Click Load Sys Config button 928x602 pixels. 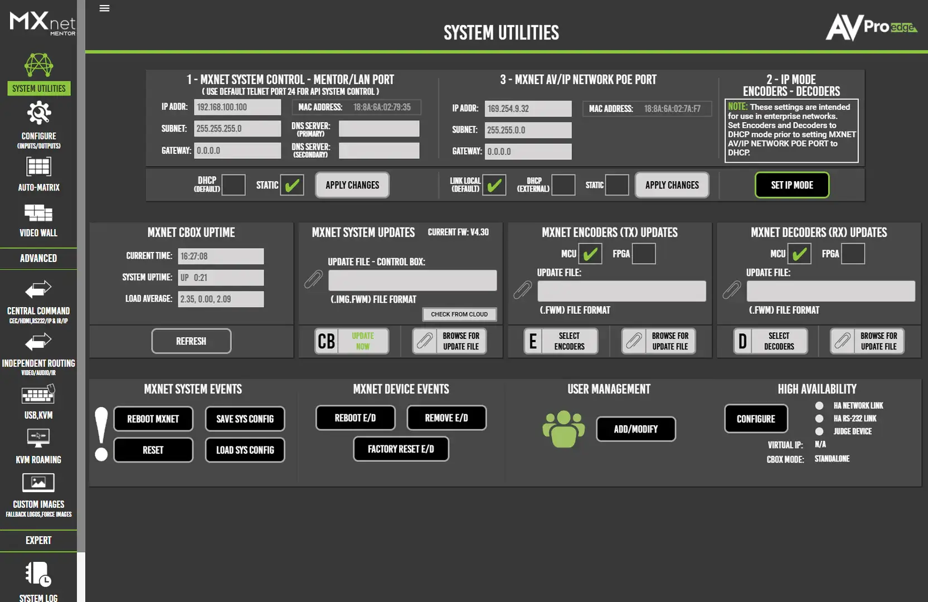click(x=245, y=450)
